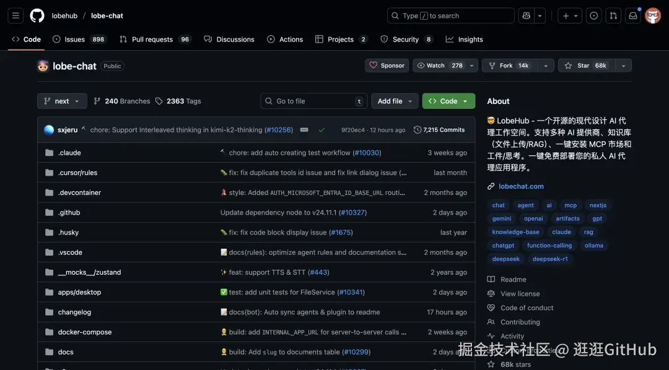Open Copilot dropdown arrow in header
The width and height of the screenshot is (669, 370).
(540, 15)
